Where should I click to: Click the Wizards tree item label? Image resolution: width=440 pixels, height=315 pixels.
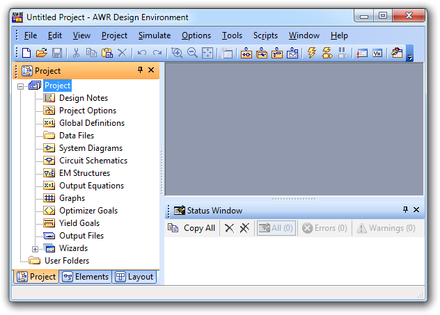pos(73,248)
